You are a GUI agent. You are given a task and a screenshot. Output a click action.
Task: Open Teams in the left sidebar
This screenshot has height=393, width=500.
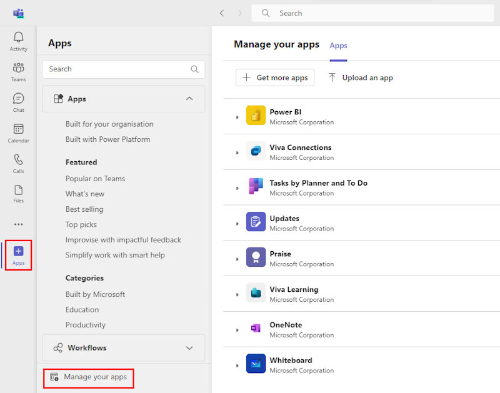pyautogui.click(x=18, y=72)
